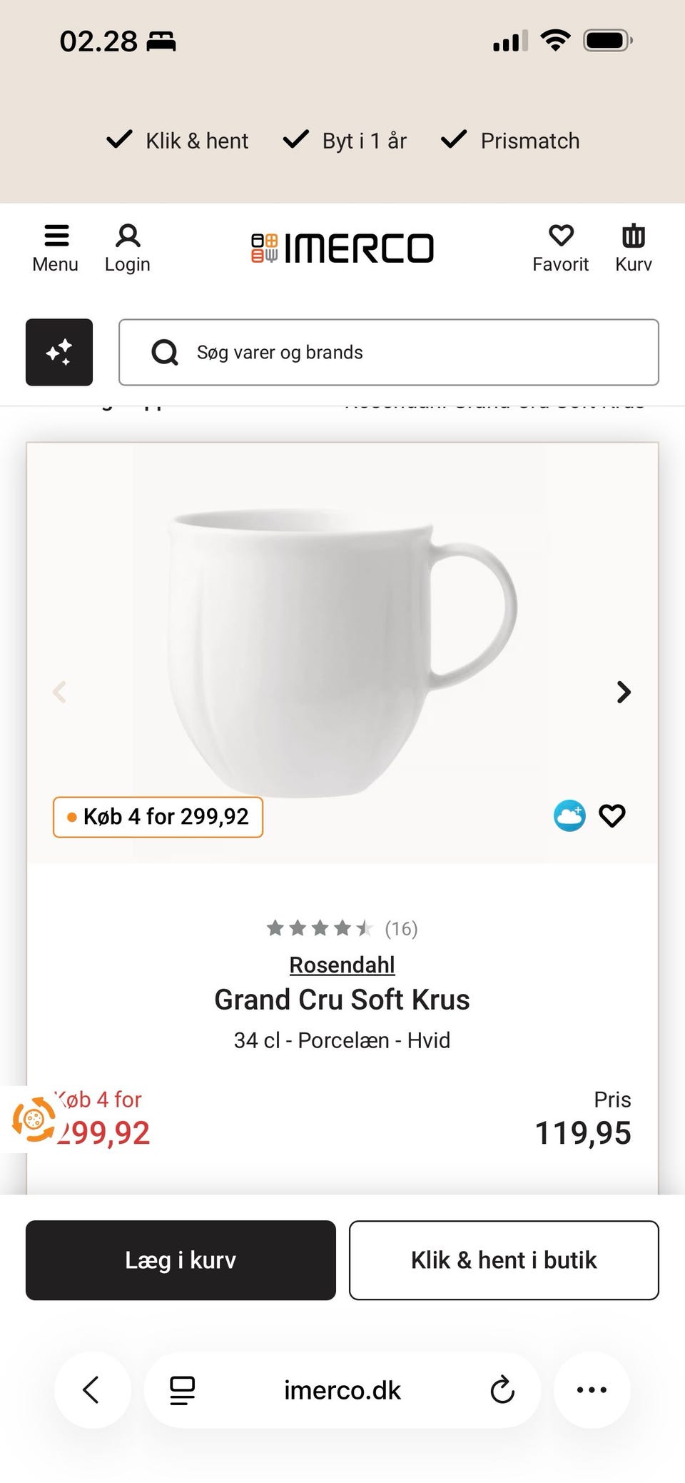Viewport: 685px width, 1483px height.
Task: Show previous product image with left chevron
Action: [60, 692]
